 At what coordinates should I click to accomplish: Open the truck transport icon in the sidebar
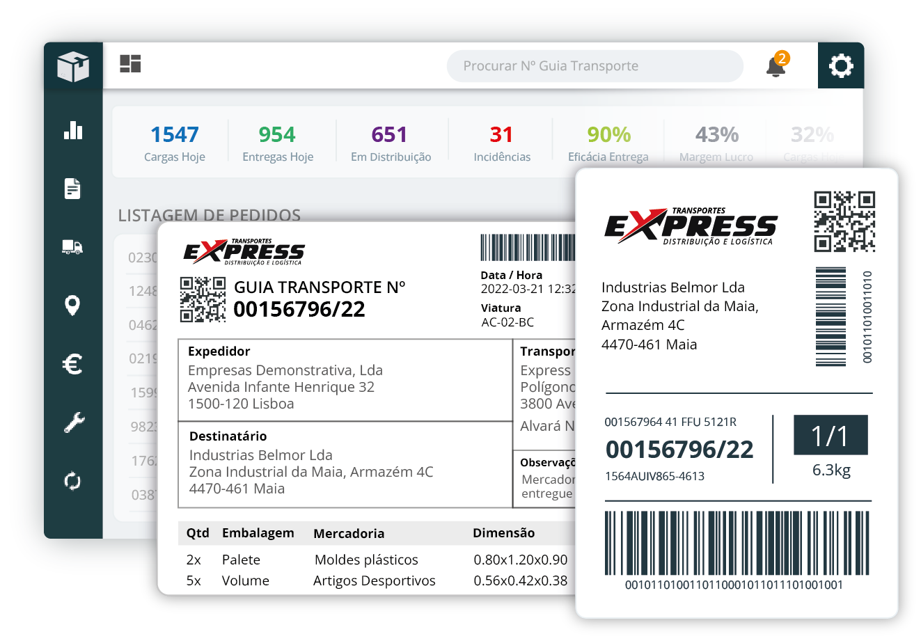tap(73, 246)
